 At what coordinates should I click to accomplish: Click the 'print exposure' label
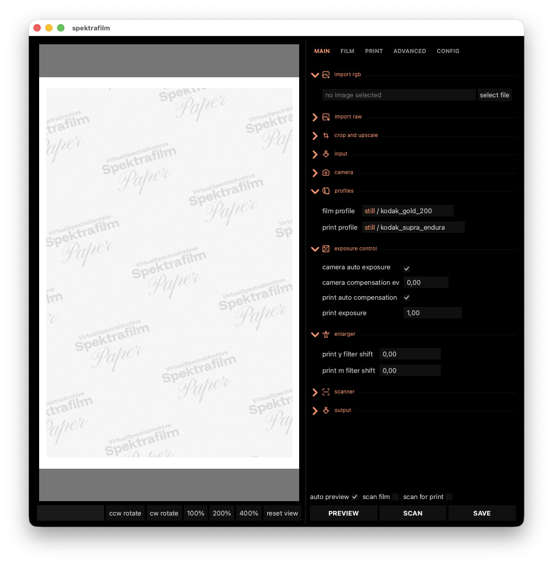pos(344,313)
